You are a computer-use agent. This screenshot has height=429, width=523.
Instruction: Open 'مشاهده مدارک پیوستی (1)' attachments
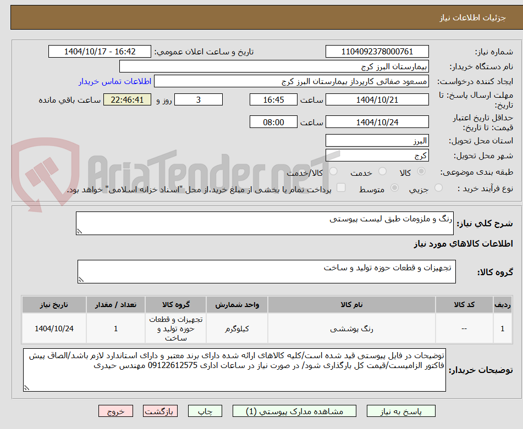point(294,411)
